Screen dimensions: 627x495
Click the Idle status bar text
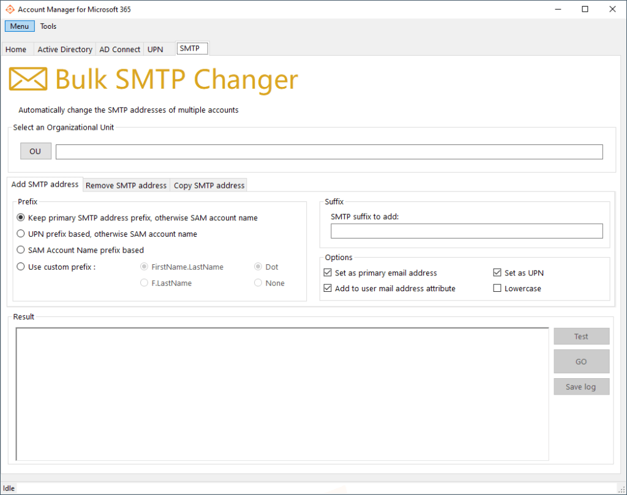click(x=9, y=488)
